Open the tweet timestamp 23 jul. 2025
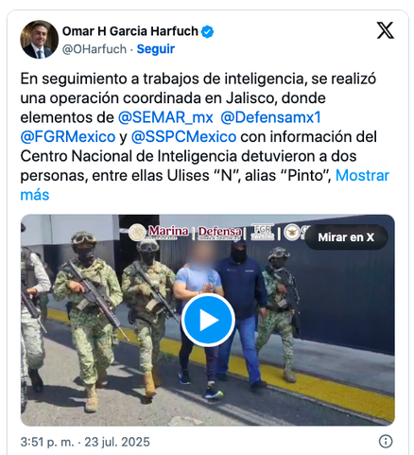414x455 pixels. tap(85, 442)
